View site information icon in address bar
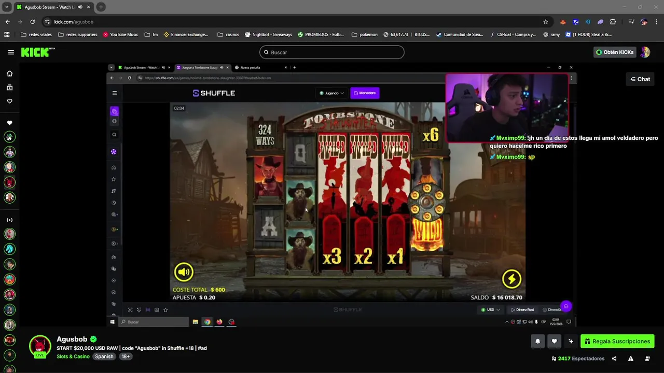The width and height of the screenshot is (664, 373). (47, 22)
